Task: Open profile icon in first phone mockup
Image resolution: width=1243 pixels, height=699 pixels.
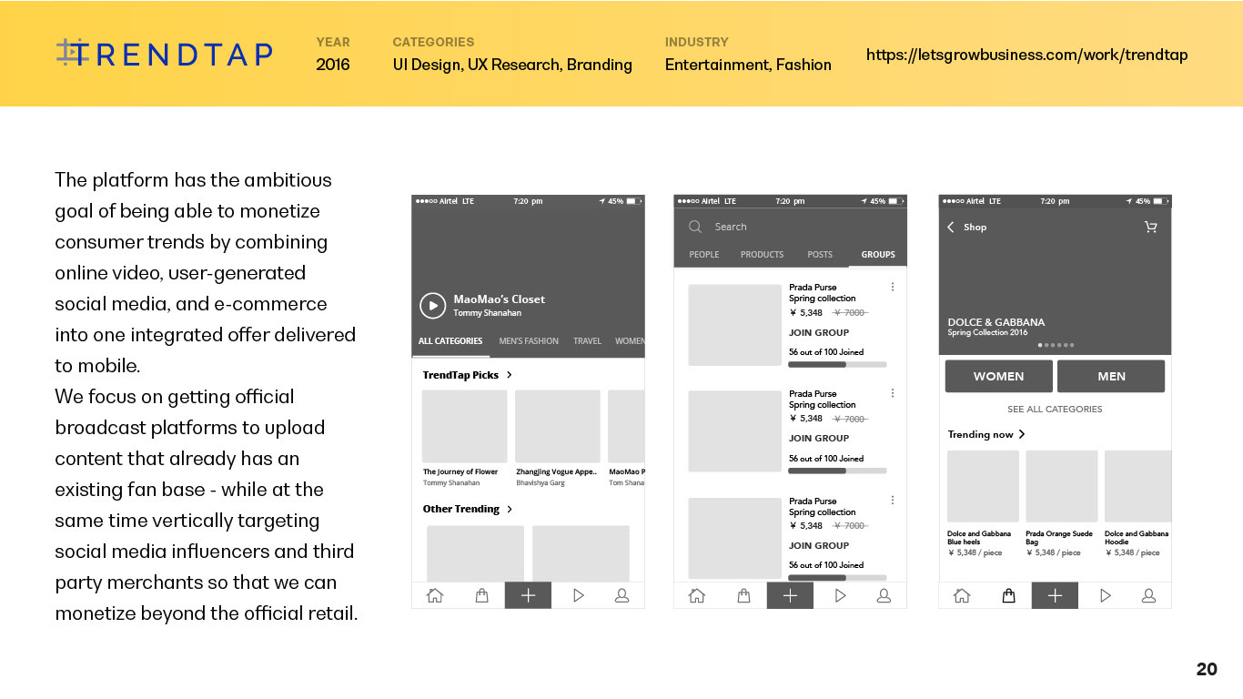Action: 622,595
